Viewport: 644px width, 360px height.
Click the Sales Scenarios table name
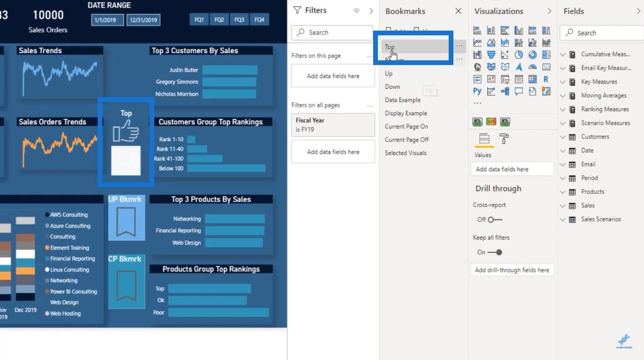pyautogui.click(x=601, y=219)
